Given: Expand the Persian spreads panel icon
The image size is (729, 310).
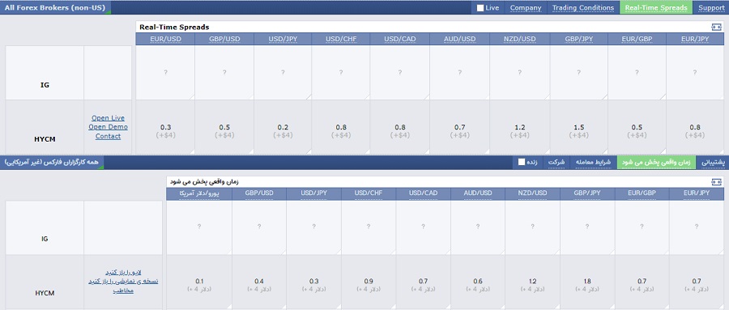Looking at the screenshot, I should [717, 182].
